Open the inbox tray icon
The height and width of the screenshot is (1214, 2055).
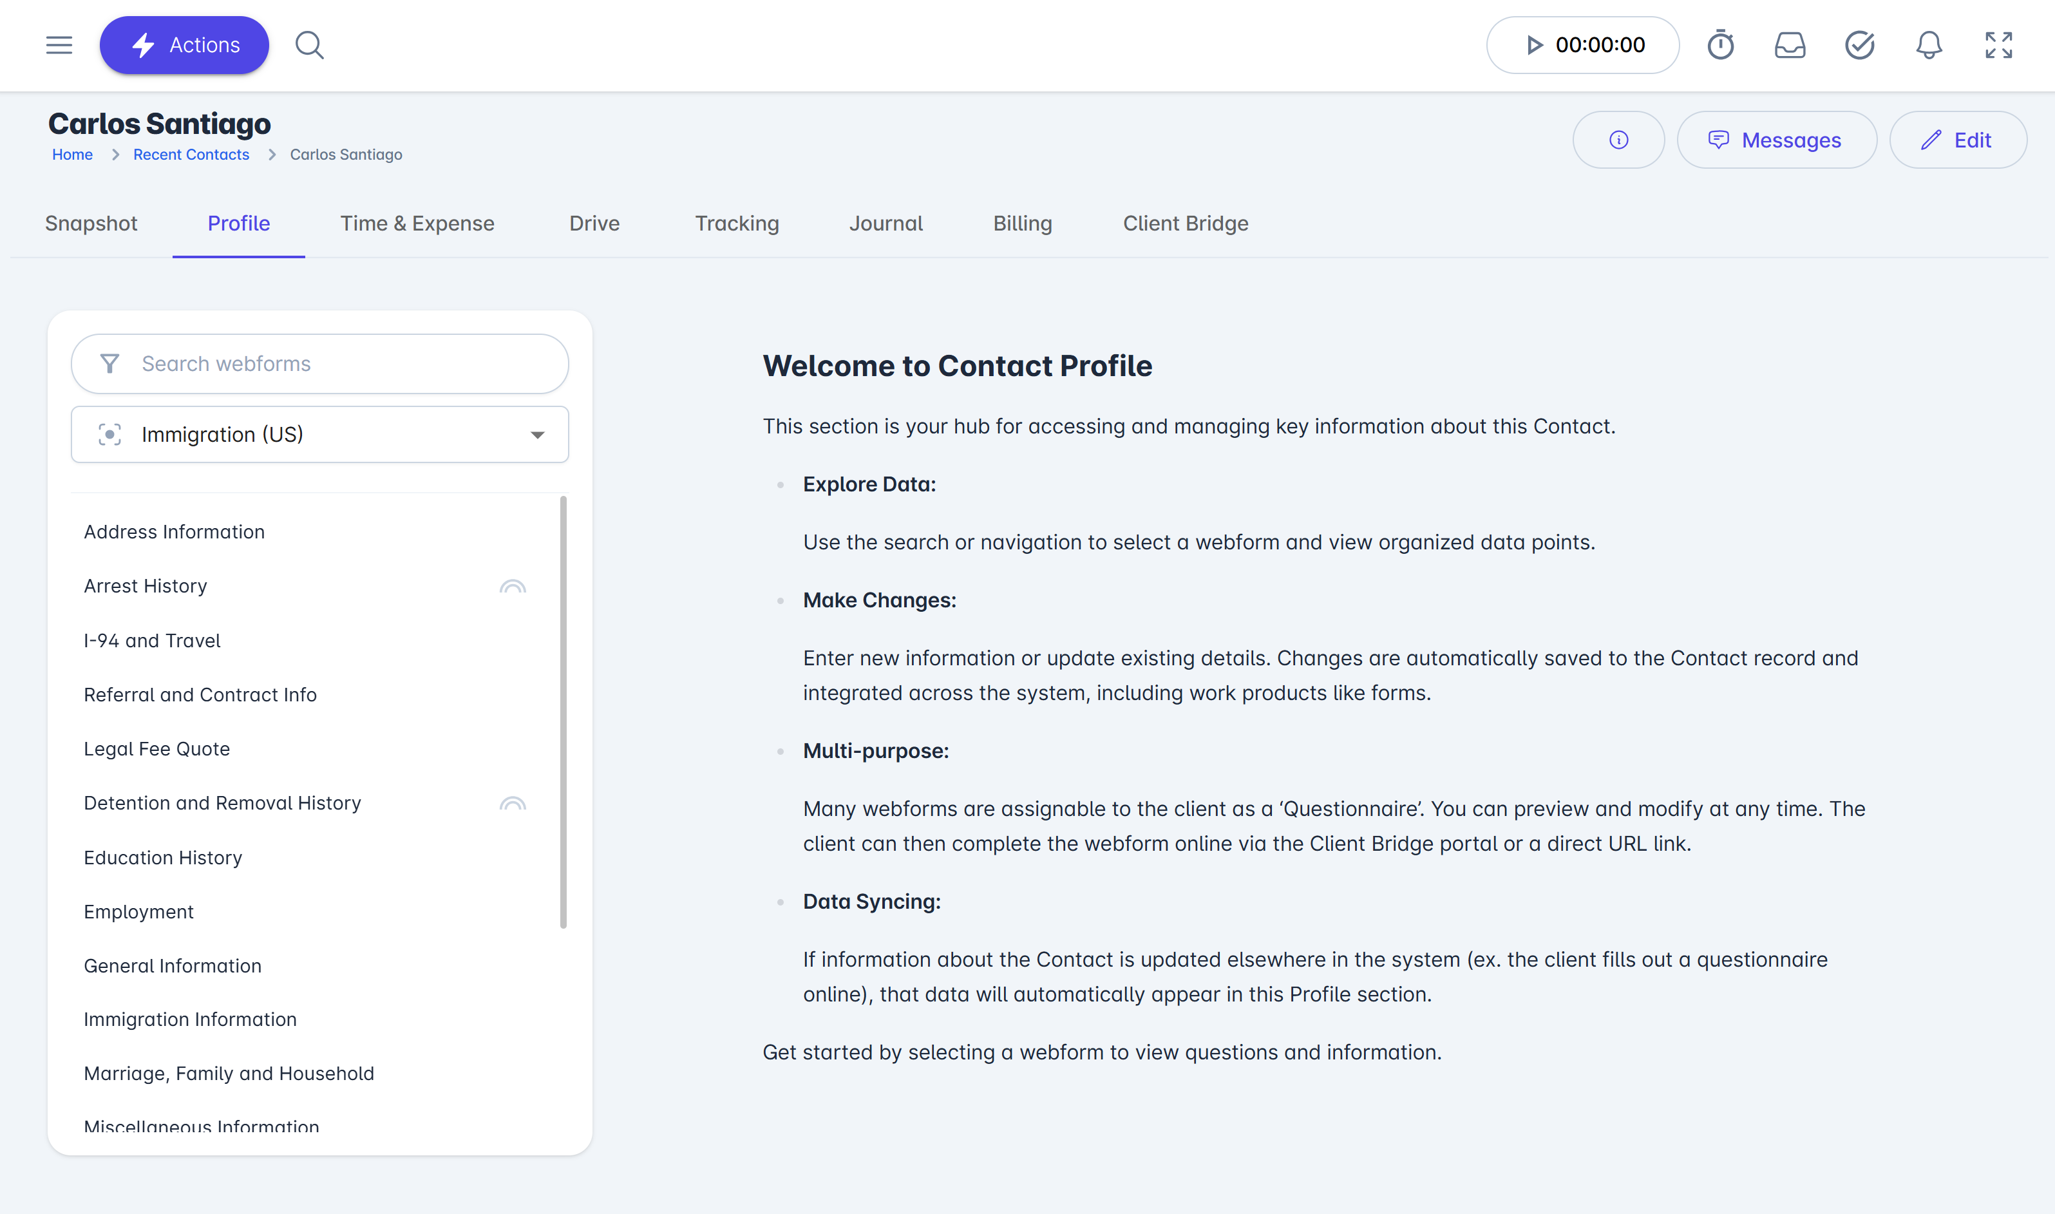[x=1790, y=45]
